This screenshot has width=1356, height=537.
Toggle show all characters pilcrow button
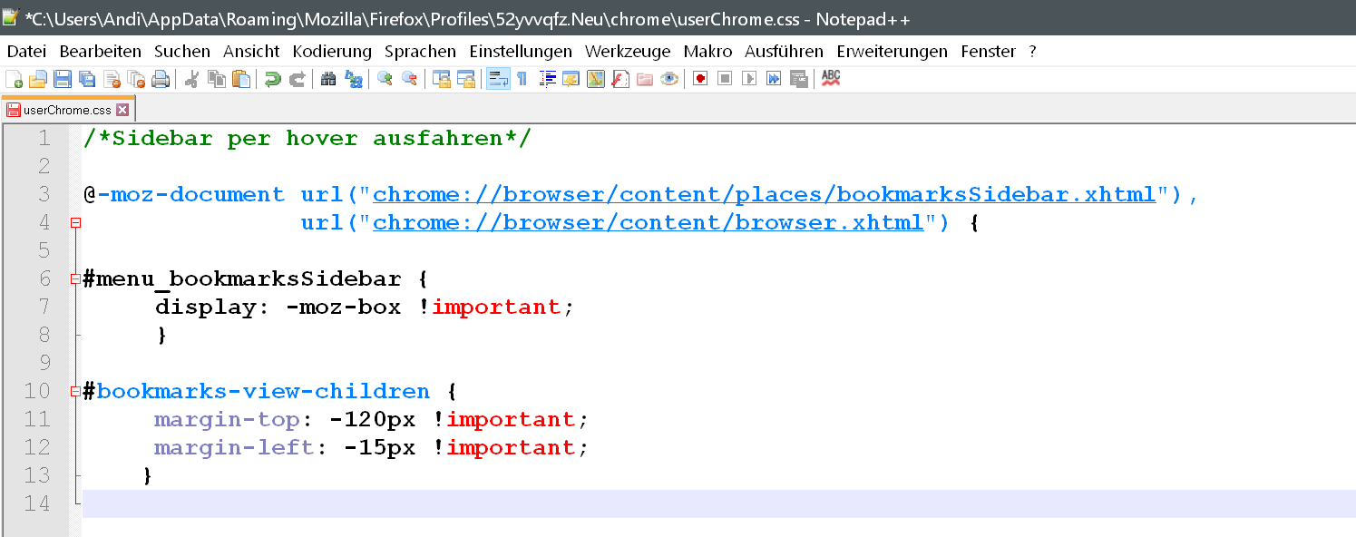(522, 79)
